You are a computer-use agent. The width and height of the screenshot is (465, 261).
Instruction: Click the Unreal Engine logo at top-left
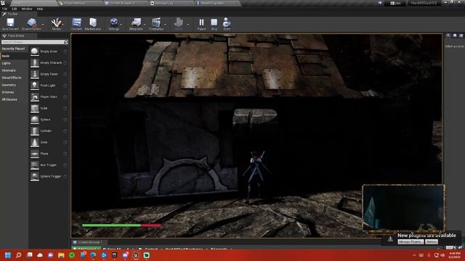pos(3,3)
